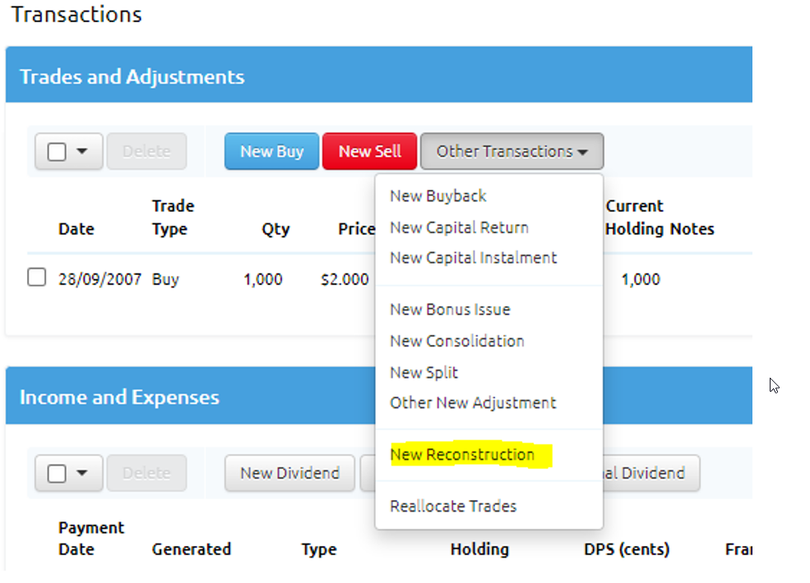Tick the Income and Expenses select-all checkbox

click(x=57, y=474)
